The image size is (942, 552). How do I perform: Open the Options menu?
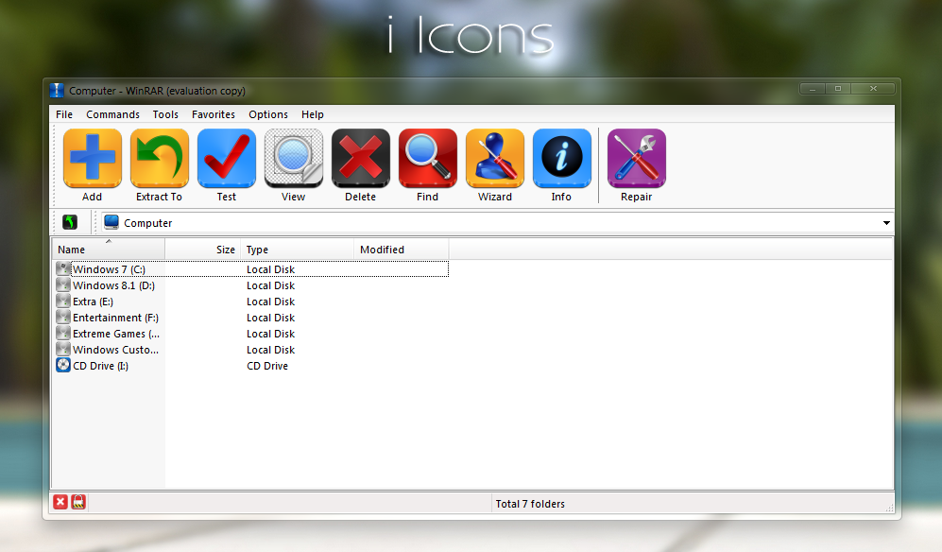point(268,114)
